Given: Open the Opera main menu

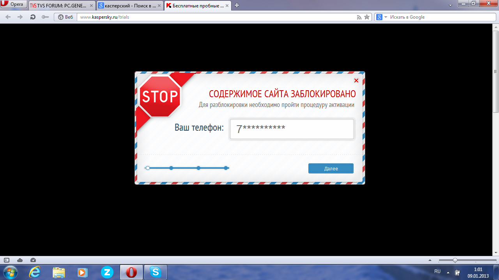Looking at the screenshot, I should (x=14, y=5).
